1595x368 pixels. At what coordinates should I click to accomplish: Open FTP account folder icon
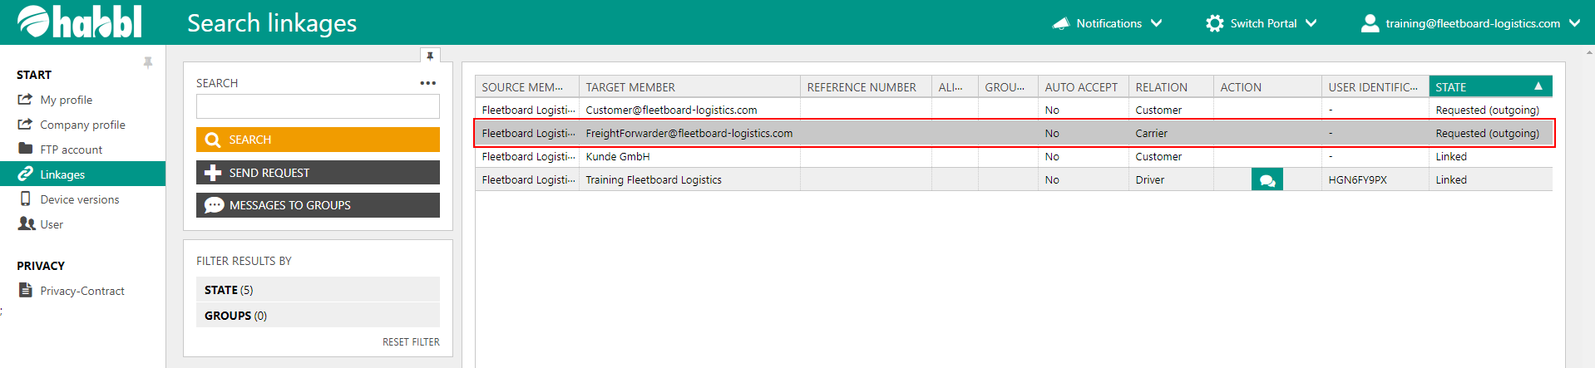[26, 150]
